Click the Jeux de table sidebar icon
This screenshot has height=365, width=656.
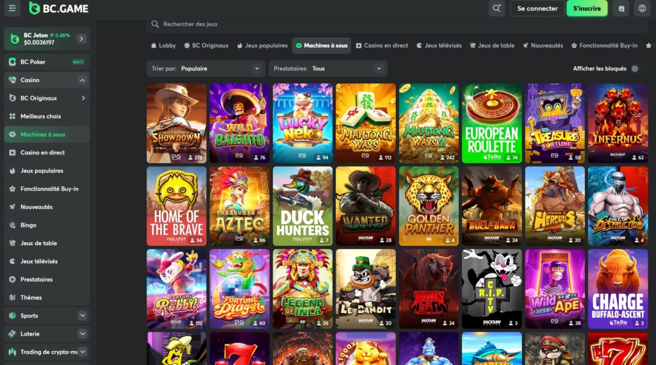[12, 243]
